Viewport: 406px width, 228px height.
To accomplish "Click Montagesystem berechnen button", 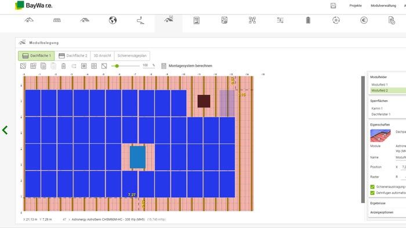I will coord(187,66).
